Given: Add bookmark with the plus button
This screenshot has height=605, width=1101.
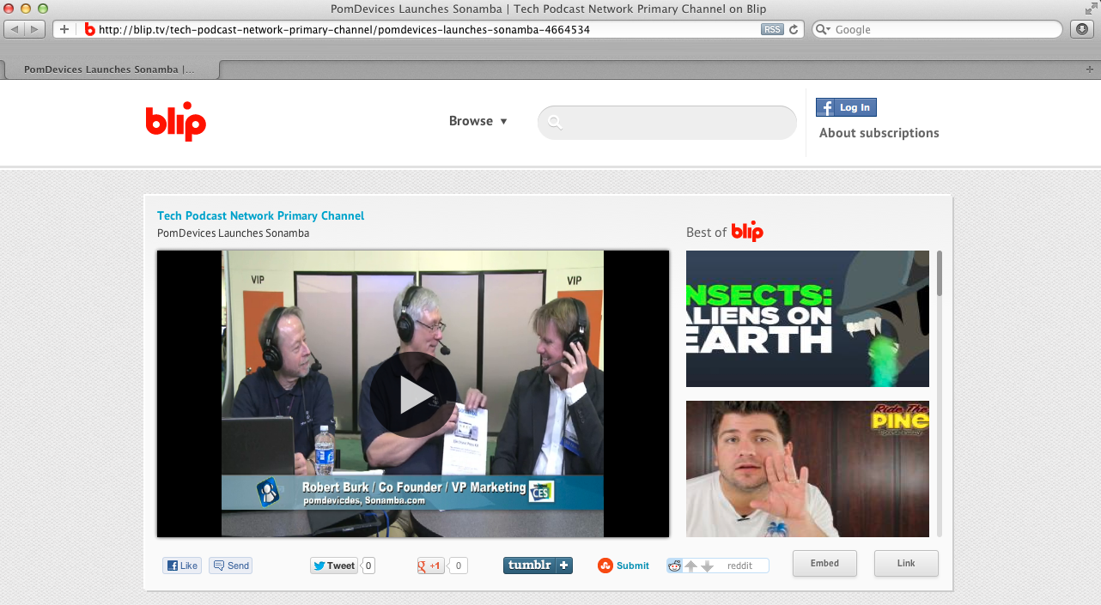Looking at the screenshot, I should 64,29.
